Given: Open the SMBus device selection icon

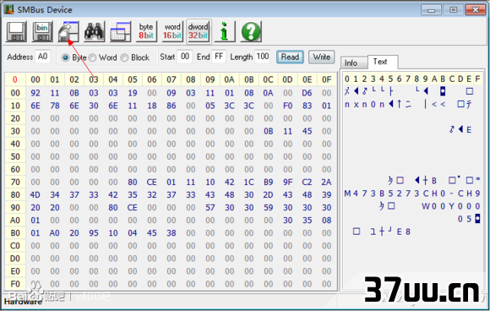Looking at the screenshot, I should [x=68, y=31].
